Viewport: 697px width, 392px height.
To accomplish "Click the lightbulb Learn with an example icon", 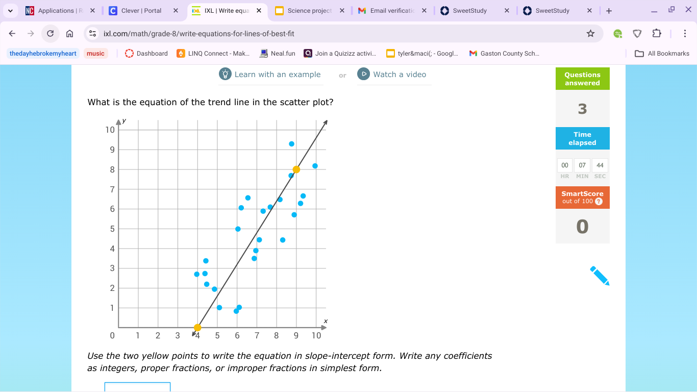I will 225,74.
